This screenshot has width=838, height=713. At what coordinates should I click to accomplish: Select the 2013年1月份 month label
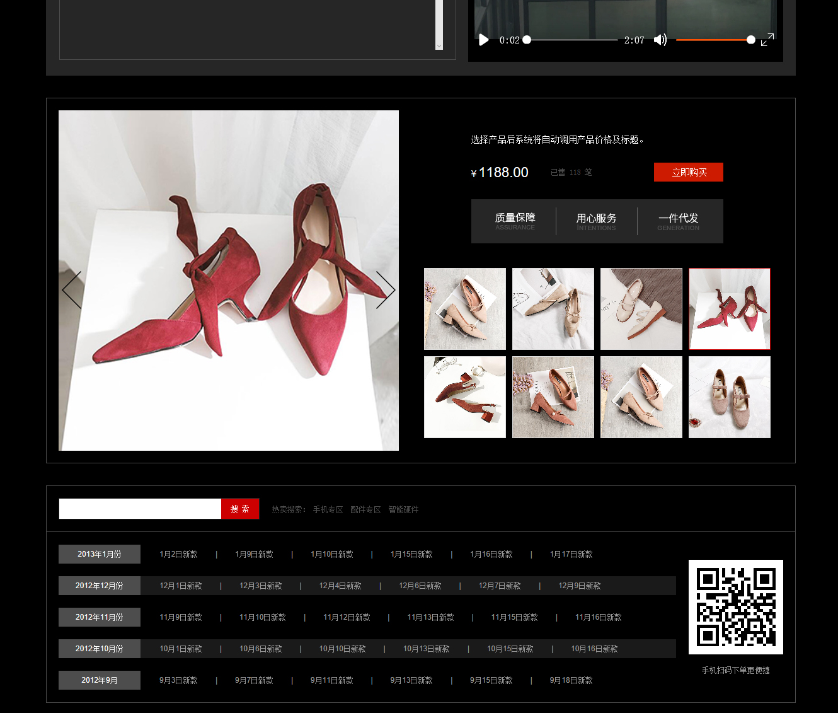[x=100, y=554]
